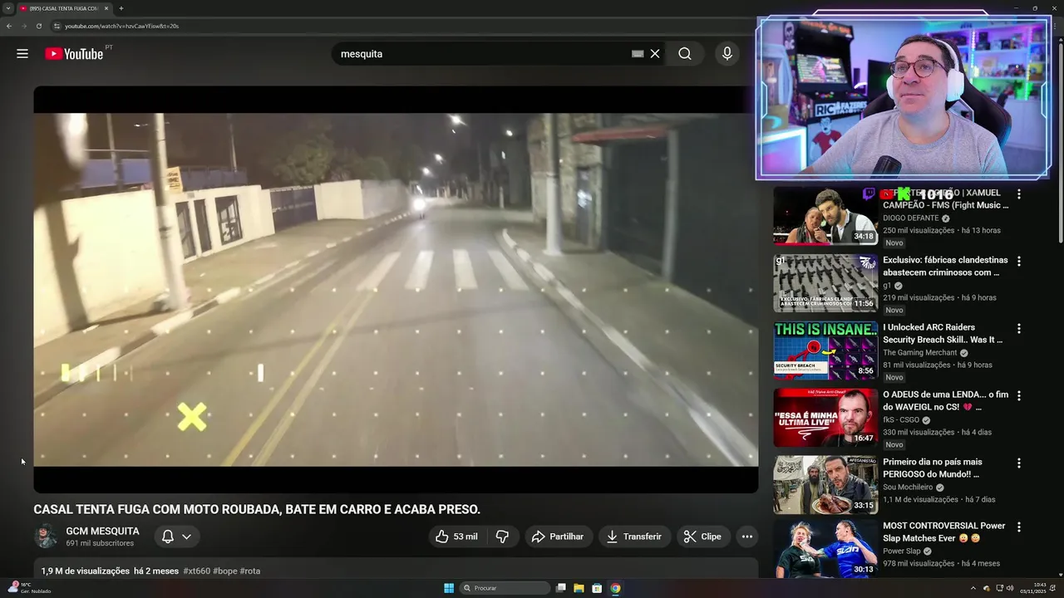Open options for the g1 fábricas clandestinas video
Viewport: 1064px width, 598px height.
tap(1019, 261)
